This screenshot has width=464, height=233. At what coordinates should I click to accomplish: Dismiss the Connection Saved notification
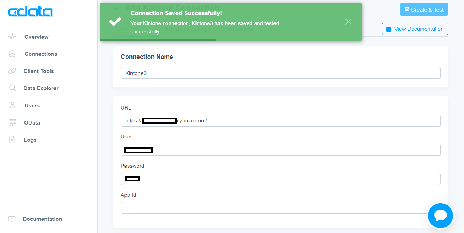[x=348, y=22]
